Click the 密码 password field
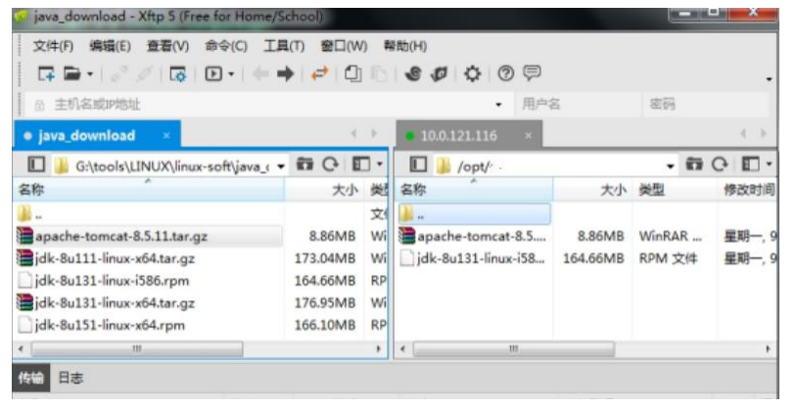Image resolution: width=798 pixels, height=407 pixels. pyautogui.click(x=706, y=105)
